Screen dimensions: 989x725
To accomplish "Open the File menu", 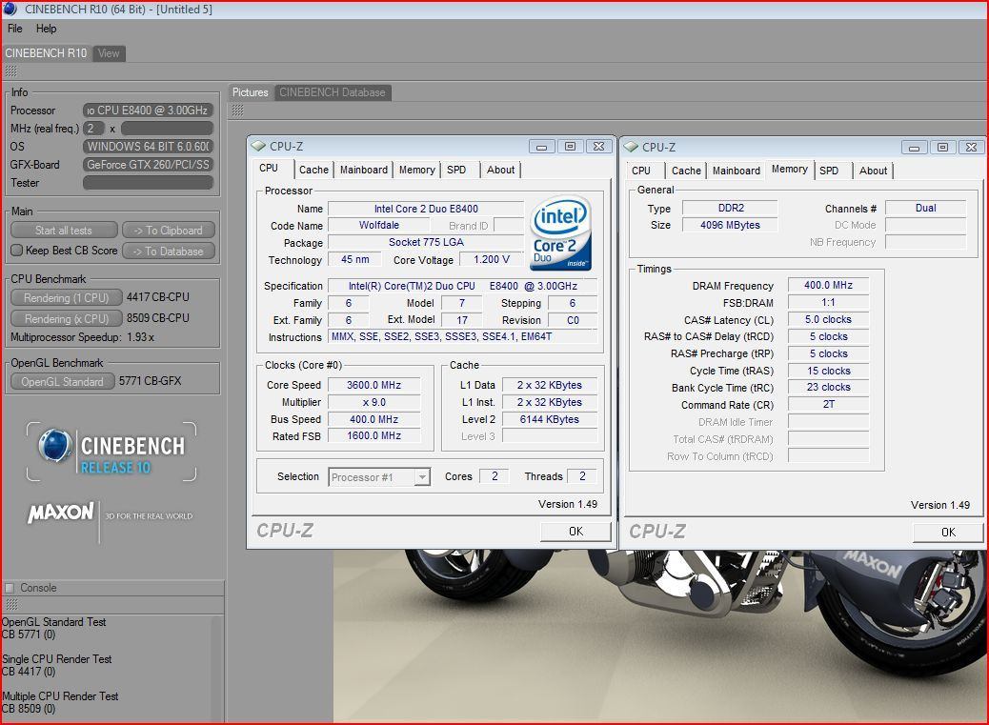I will pyautogui.click(x=15, y=29).
